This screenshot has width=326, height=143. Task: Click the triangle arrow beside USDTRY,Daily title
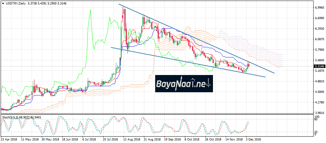coord(3,3)
